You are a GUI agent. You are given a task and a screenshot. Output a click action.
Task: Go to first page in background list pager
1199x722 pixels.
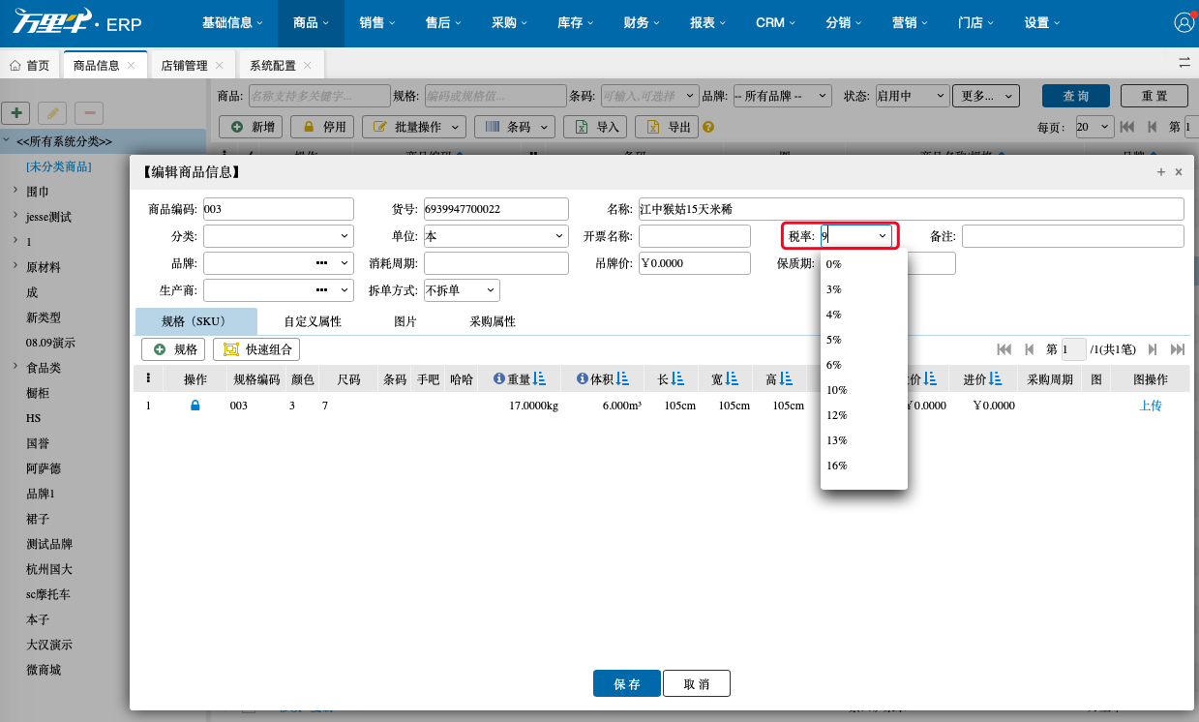pos(1127,127)
